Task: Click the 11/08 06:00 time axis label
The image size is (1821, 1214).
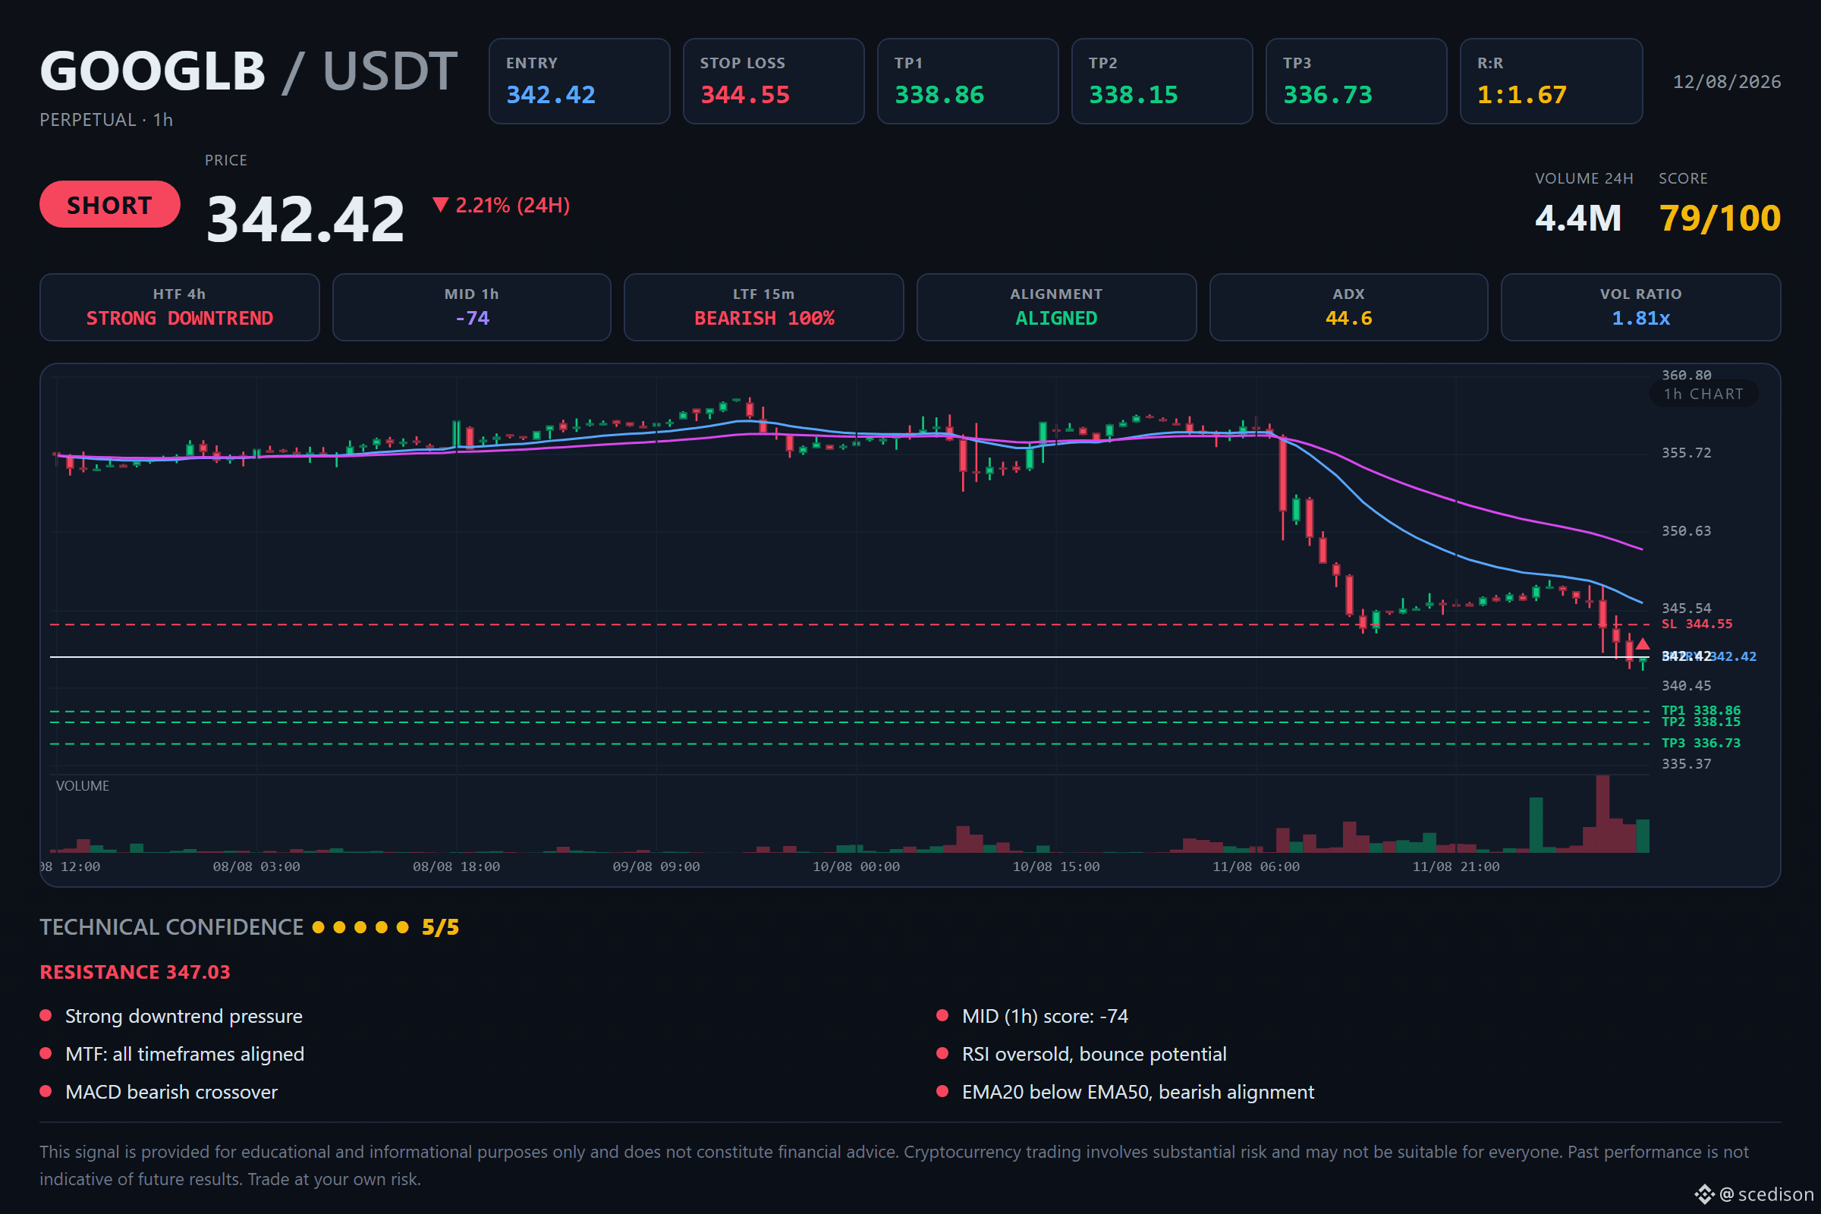Action: [x=1256, y=867]
